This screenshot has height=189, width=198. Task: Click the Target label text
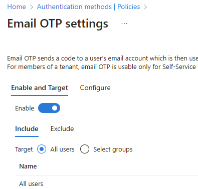tap(24, 149)
